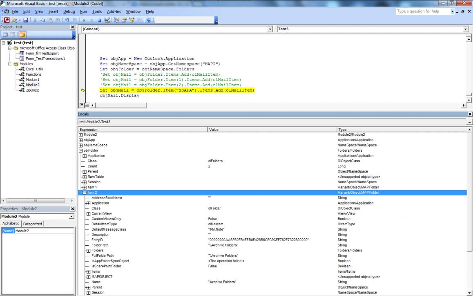
Task: Open the Test3 procedure dropdown
Action: point(465,29)
